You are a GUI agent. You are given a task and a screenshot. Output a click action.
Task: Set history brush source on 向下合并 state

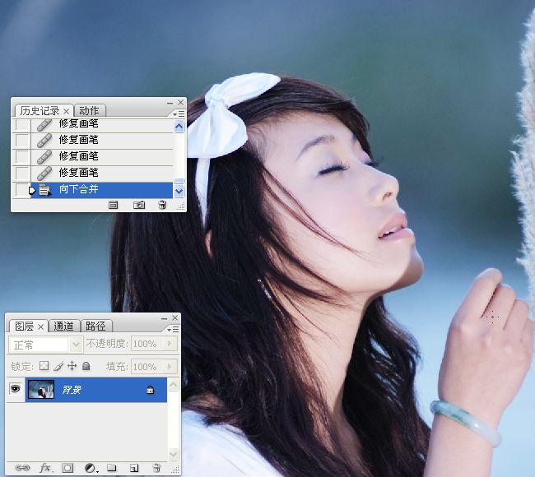(x=22, y=190)
